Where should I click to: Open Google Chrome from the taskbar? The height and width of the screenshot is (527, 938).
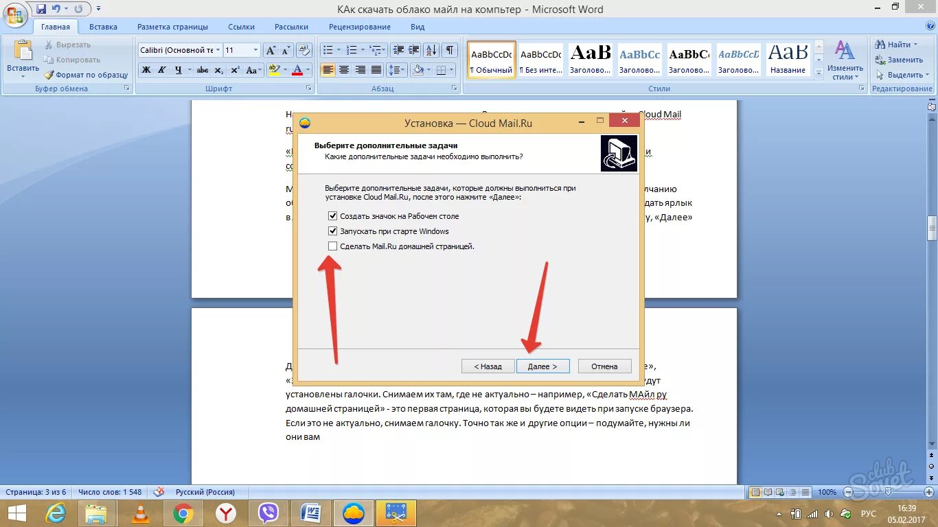182,513
